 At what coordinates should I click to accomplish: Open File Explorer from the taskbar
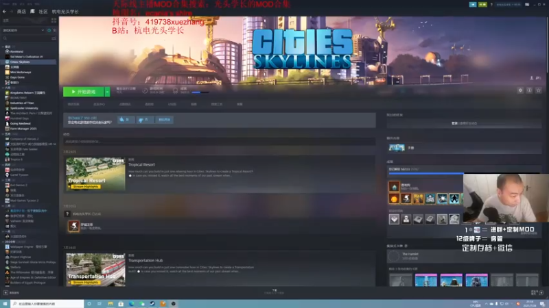[110, 304]
